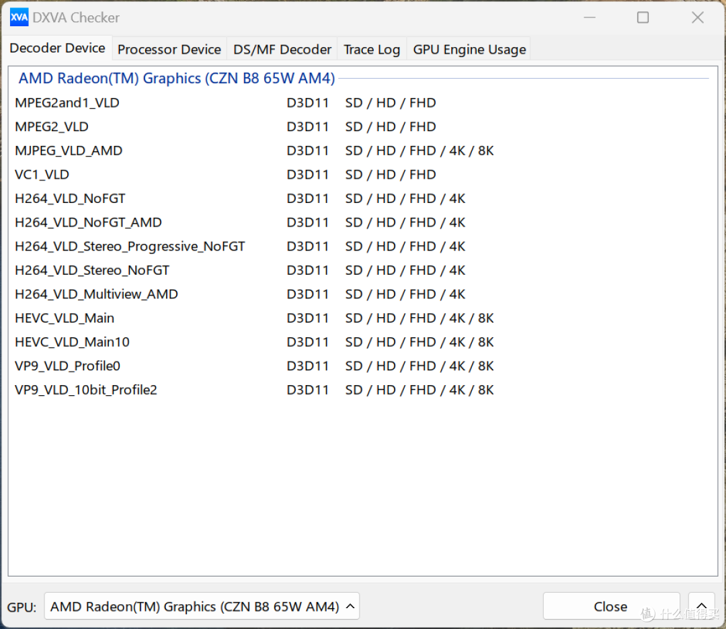Select the HEVC_VLD_Main10 decoder
This screenshot has height=629, width=726.
(72, 342)
